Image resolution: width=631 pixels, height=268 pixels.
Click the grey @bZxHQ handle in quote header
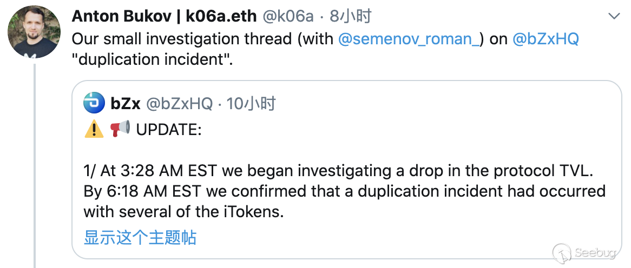180,103
